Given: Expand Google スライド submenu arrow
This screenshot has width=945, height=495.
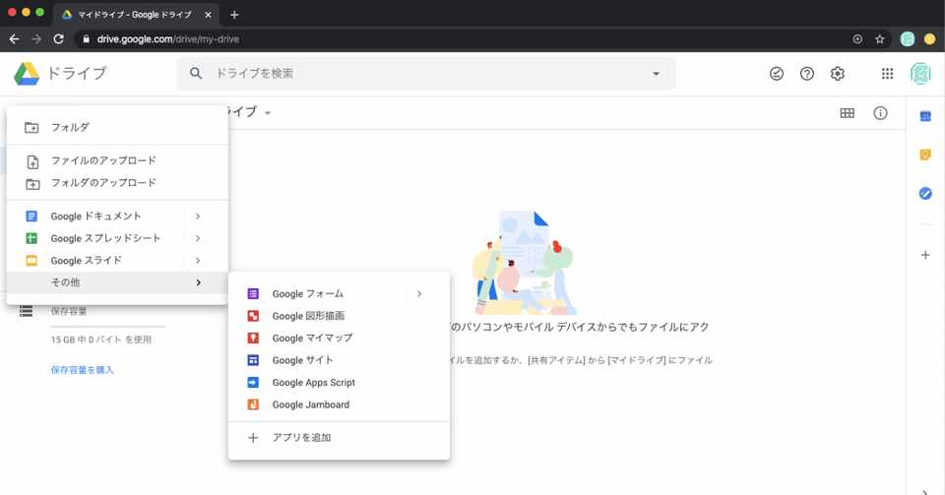Looking at the screenshot, I should [198, 260].
